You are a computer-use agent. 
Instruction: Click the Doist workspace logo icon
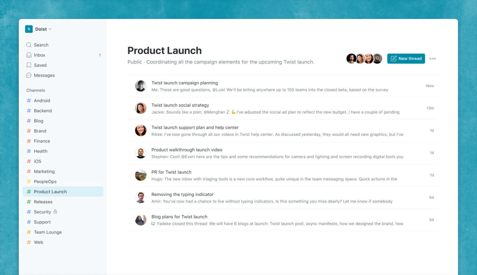(29, 29)
